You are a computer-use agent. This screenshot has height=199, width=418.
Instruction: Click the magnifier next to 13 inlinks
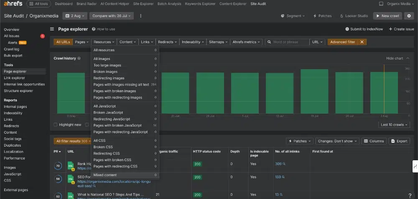pos(281,194)
